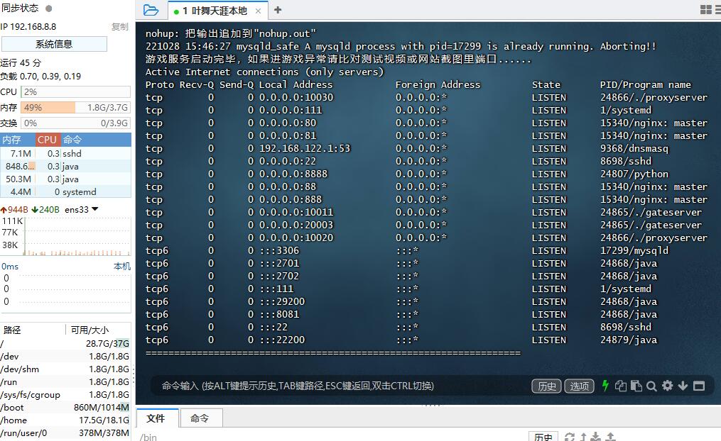Image resolution: width=721 pixels, height=441 pixels.
Task: Focus the 命令输入 command input field
Action: (340, 386)
